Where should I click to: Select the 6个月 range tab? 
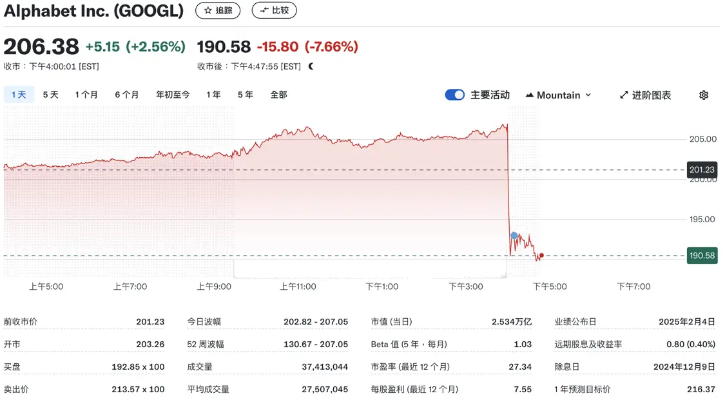(x=127, y=95)
